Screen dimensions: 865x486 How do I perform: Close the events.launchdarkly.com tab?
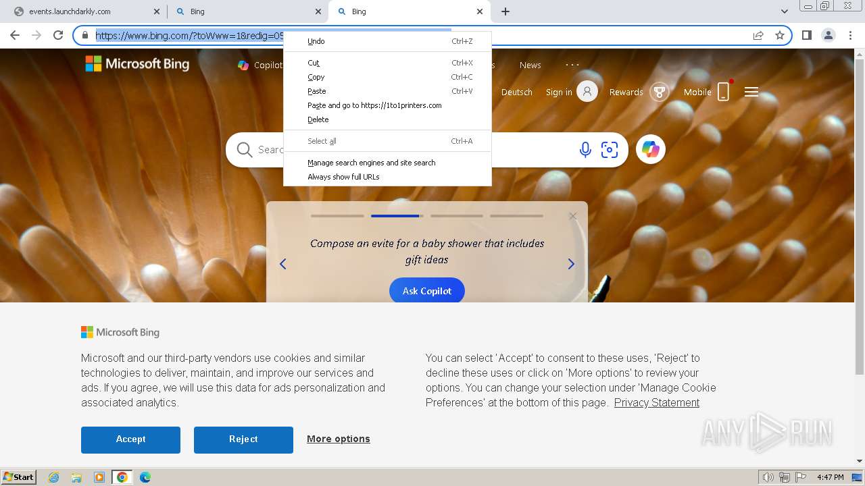(x=156, y=11)
